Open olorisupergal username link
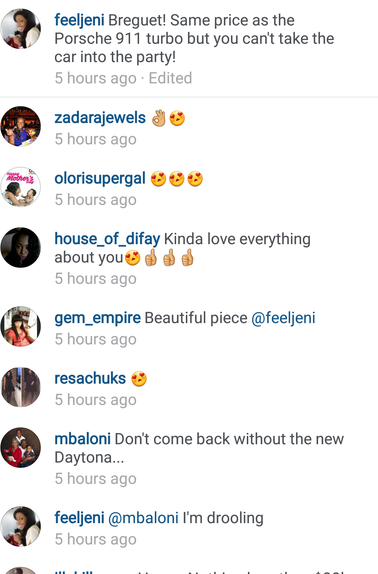Viewport: 378px width, 574px height. tap(100, 178)
